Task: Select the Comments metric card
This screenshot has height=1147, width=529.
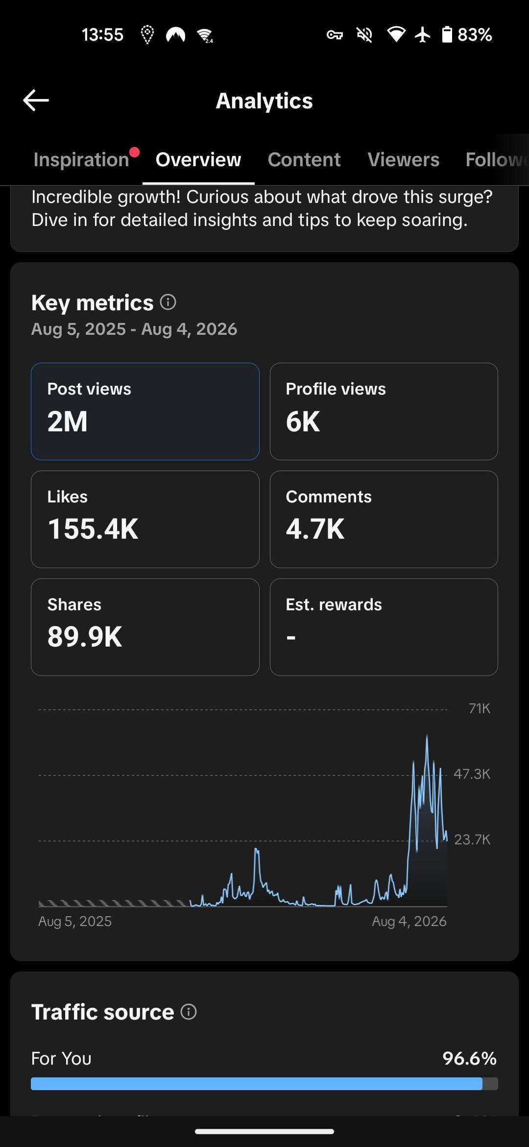Action: (x=384, y=519)
